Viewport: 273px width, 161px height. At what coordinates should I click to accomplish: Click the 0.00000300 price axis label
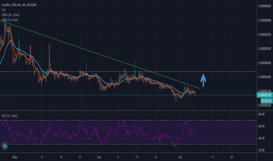tap(265, 105)
